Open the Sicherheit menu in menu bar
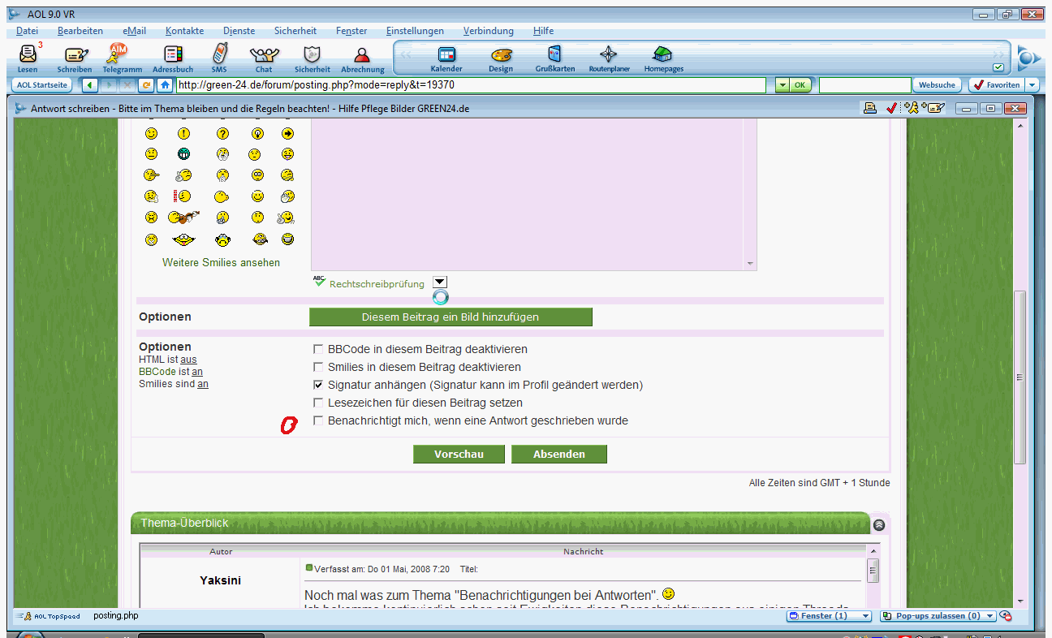This screenshot has width=1052, height=638. point(295,31)
